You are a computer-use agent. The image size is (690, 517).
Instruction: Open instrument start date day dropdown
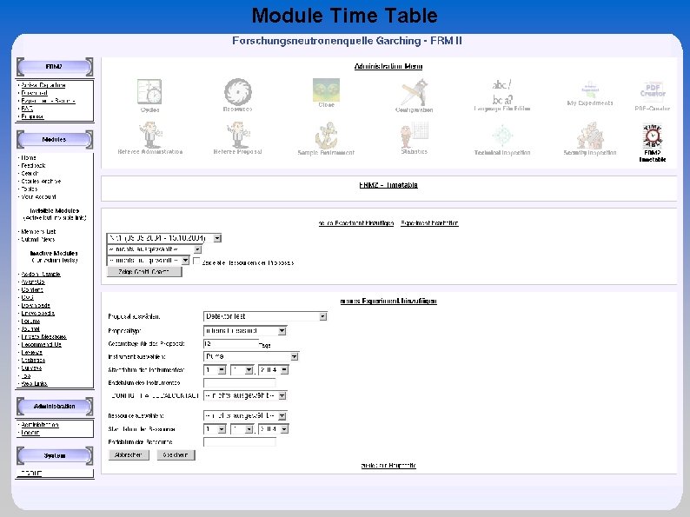pos(215,370)
